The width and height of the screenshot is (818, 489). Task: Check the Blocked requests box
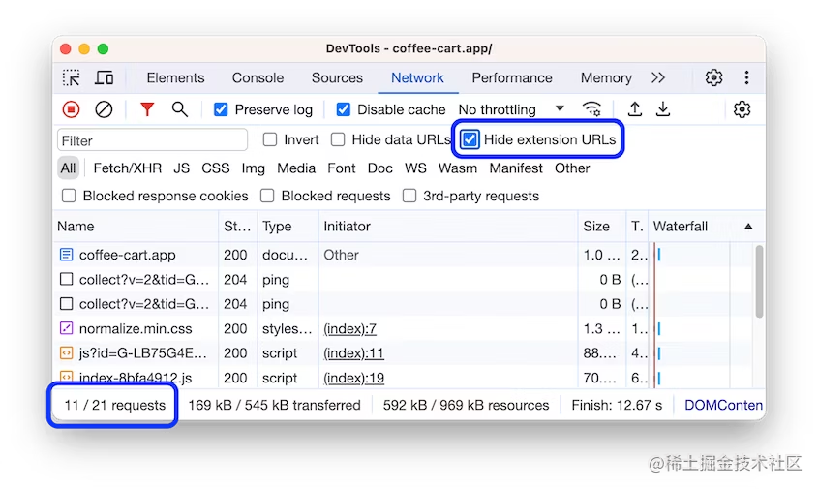pyautogui.click(x=267, y=196)
